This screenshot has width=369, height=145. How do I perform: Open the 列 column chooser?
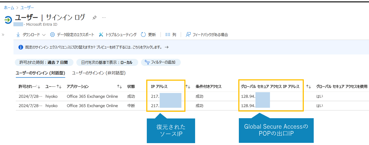(x=171, y=35)
